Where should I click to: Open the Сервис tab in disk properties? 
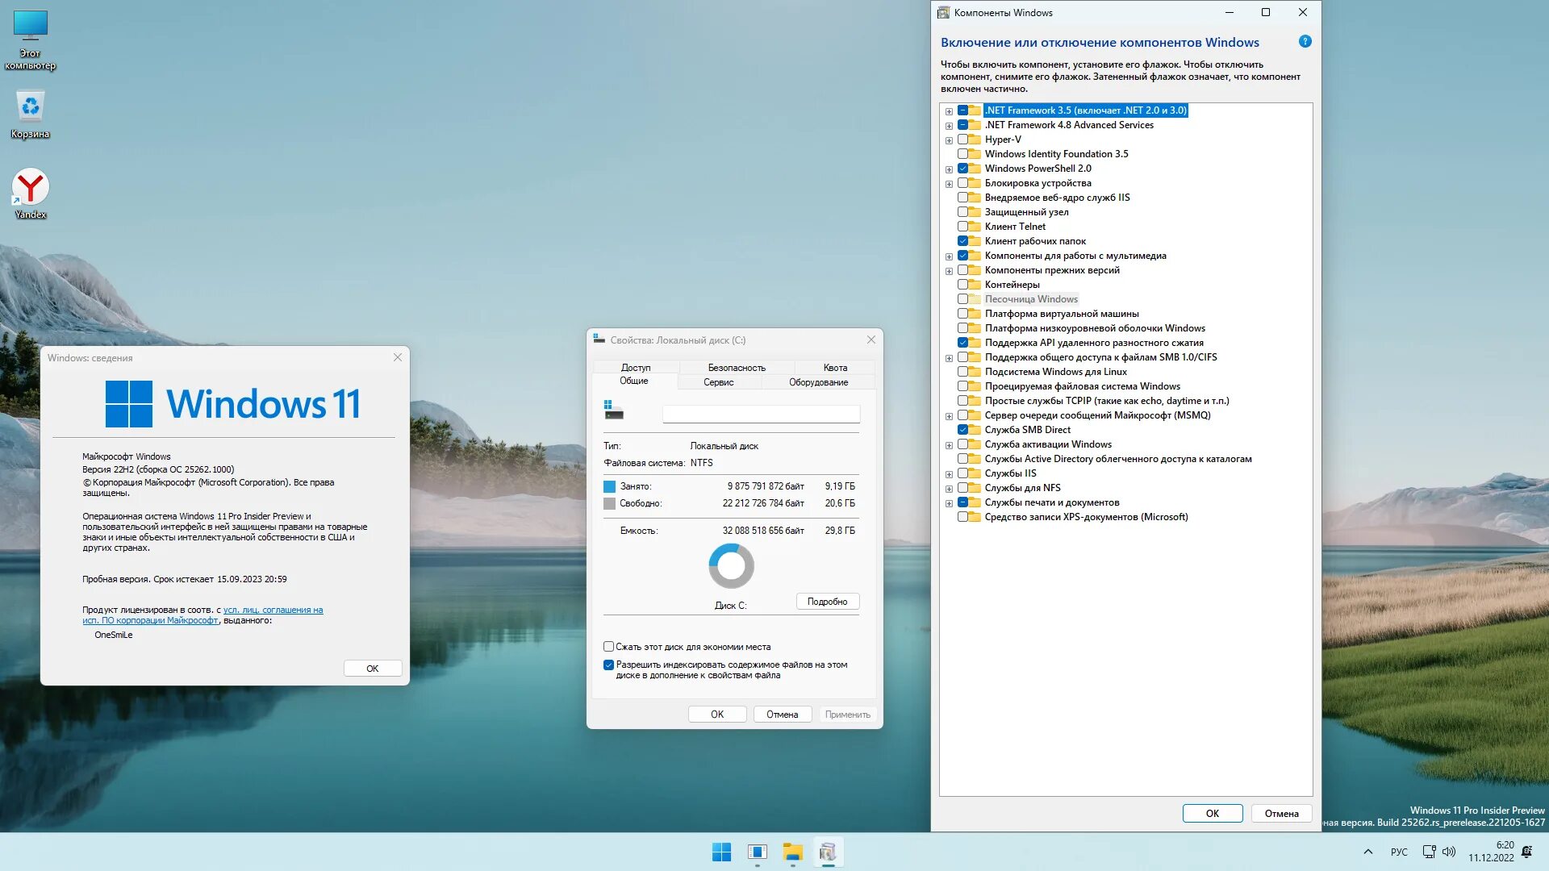coord(717,381)
